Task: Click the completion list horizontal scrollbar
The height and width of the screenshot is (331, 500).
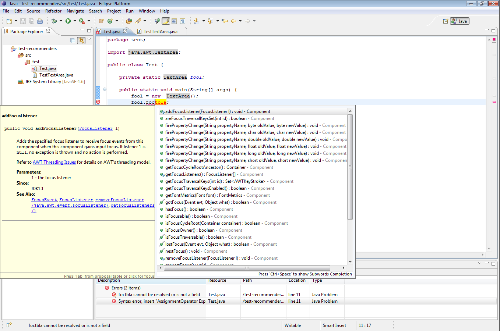Action: pos(247,268)
